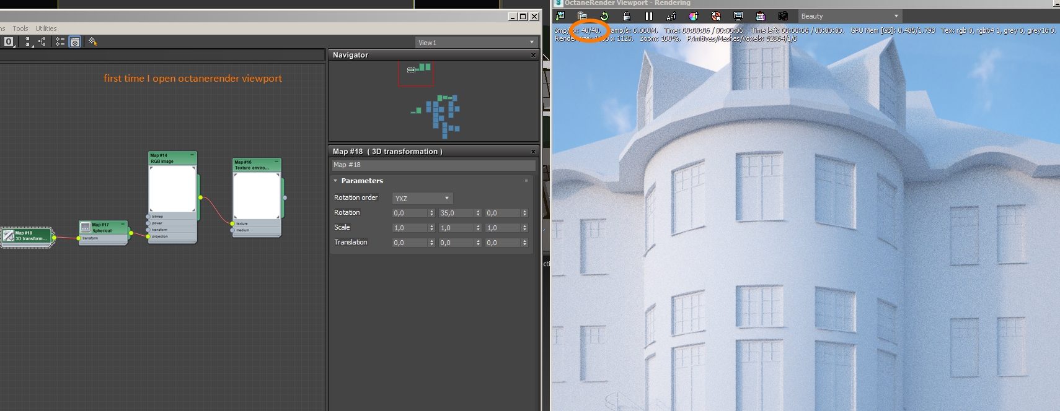Click the Map #16 node output socket
Screen dimensions: 1060x411
click(x=285, y=197)
